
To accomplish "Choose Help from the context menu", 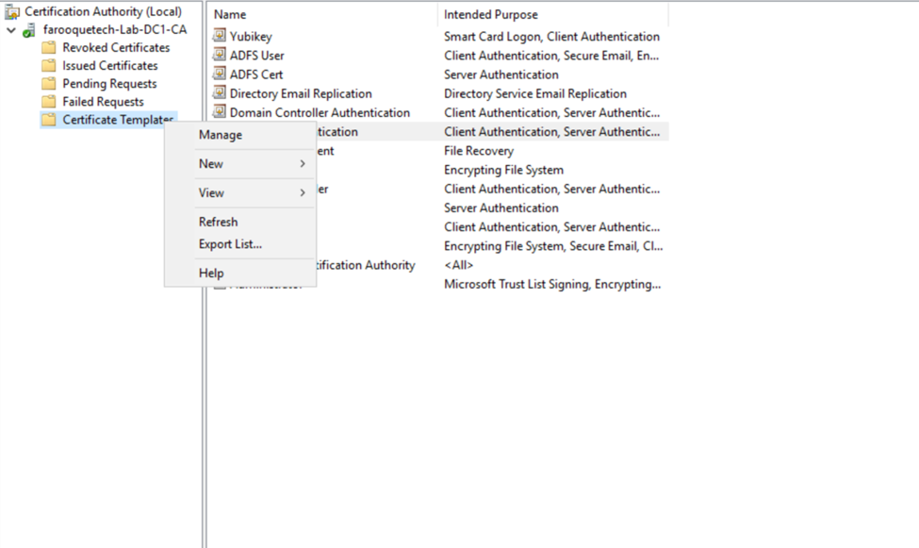I will (x=211, y=273).
